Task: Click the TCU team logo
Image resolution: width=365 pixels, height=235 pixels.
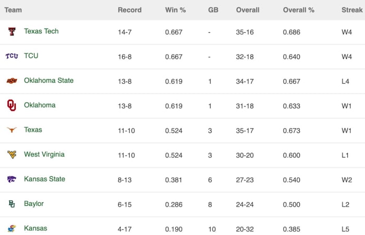Action: [x=11, y=56]
